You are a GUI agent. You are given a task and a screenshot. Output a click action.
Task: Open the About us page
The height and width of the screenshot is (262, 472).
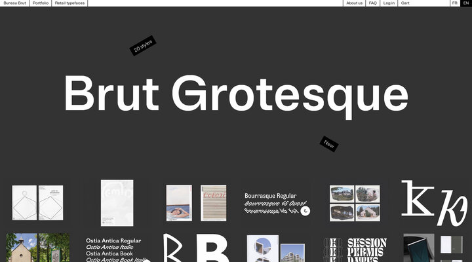354,3
